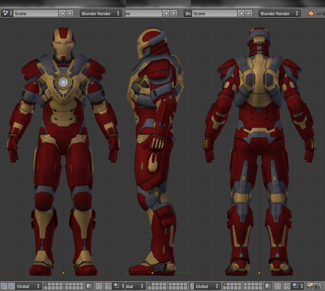Image resolution: width=325 pixels, height=291 pixels.
Task: Open the Blender Render engine dropdown in front view
Action: (101, 14)
